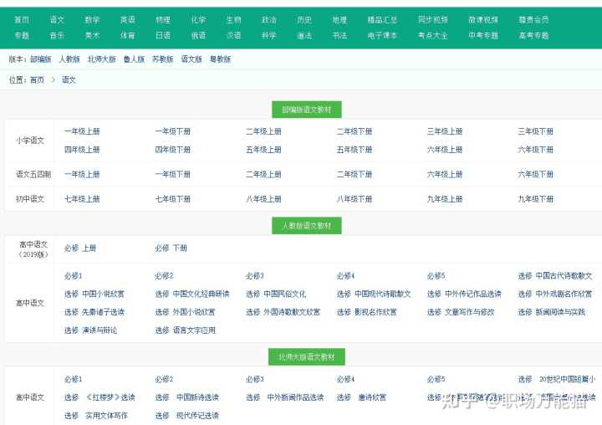This screenshot has width=602, height=425.
Task: Go to 微课视频 in the navigation
Action: [483, 19]
